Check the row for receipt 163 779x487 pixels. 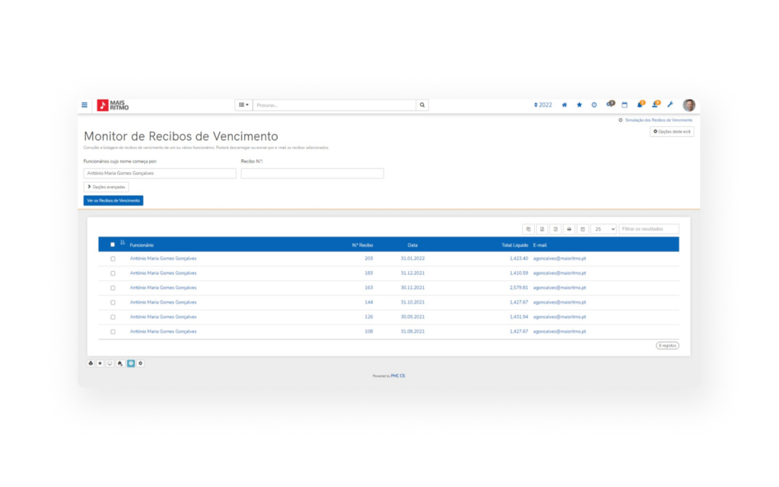pyautogui.click(x=113, y=288)
